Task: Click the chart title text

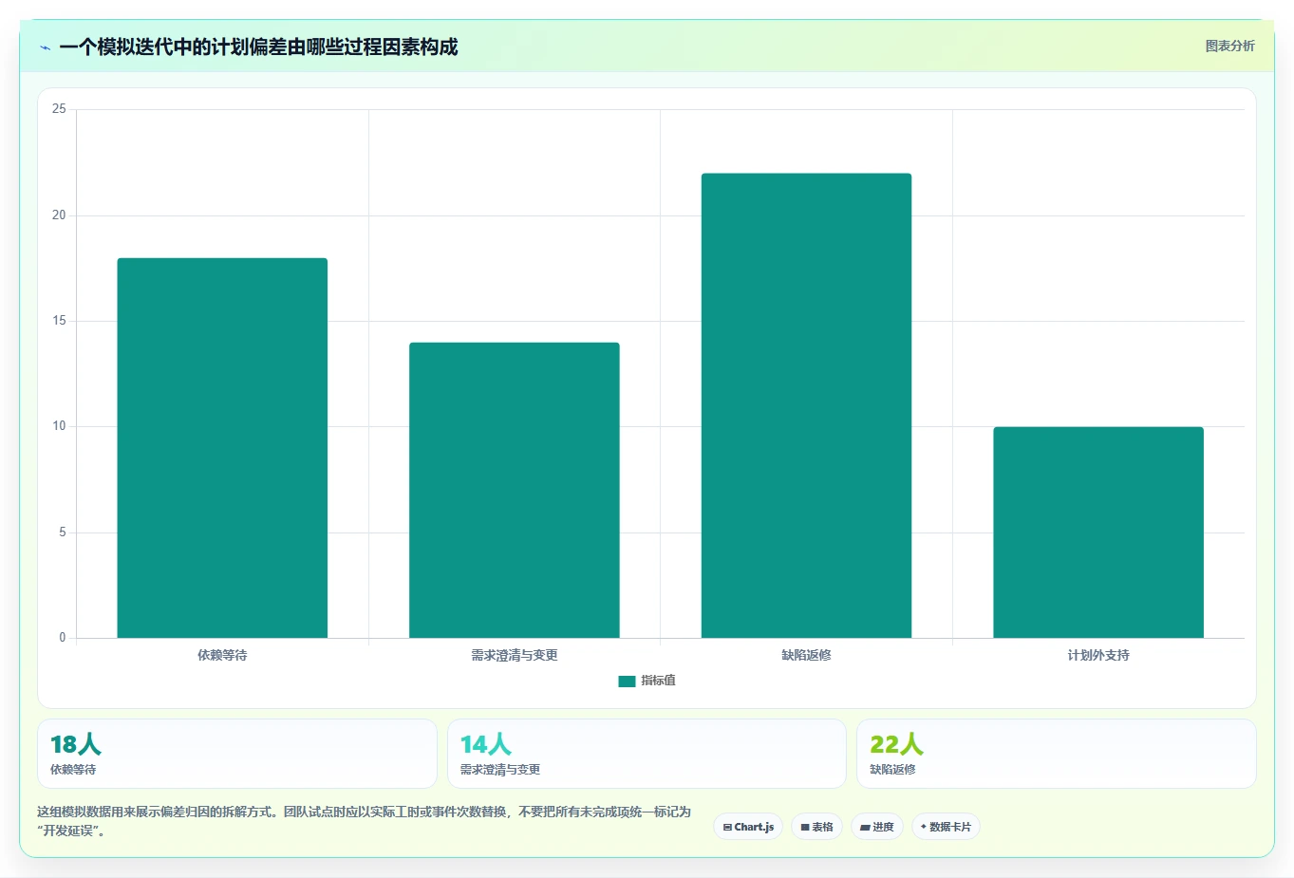Action: [258, 47]
